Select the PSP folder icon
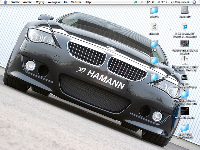Image resolution: width=200 pixels, height=150 pixels. pos(154,44)
